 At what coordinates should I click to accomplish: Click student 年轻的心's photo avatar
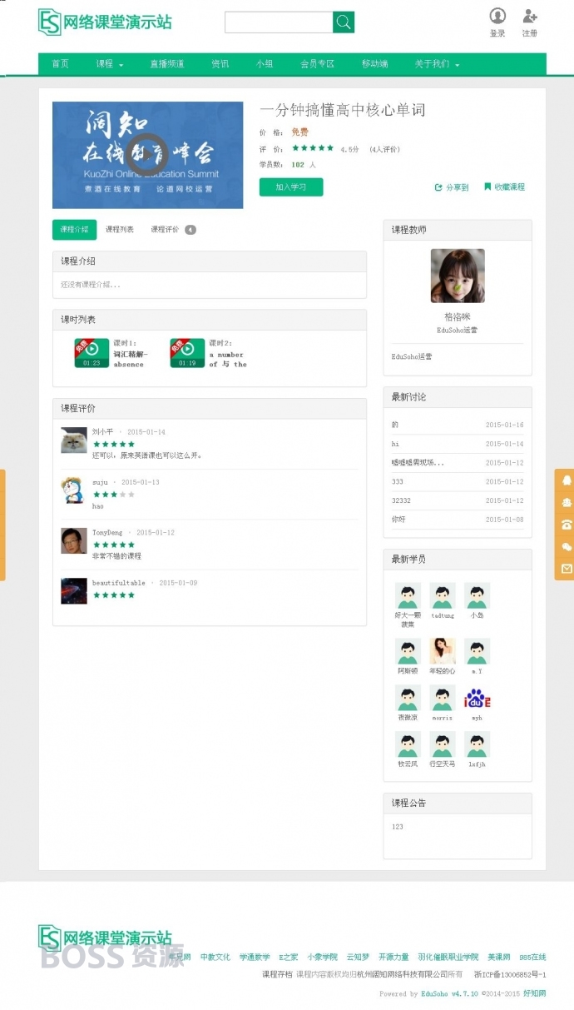click(x=443, y=651)
